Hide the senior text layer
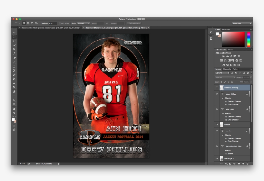264x181 pixels. coord(217,131)
